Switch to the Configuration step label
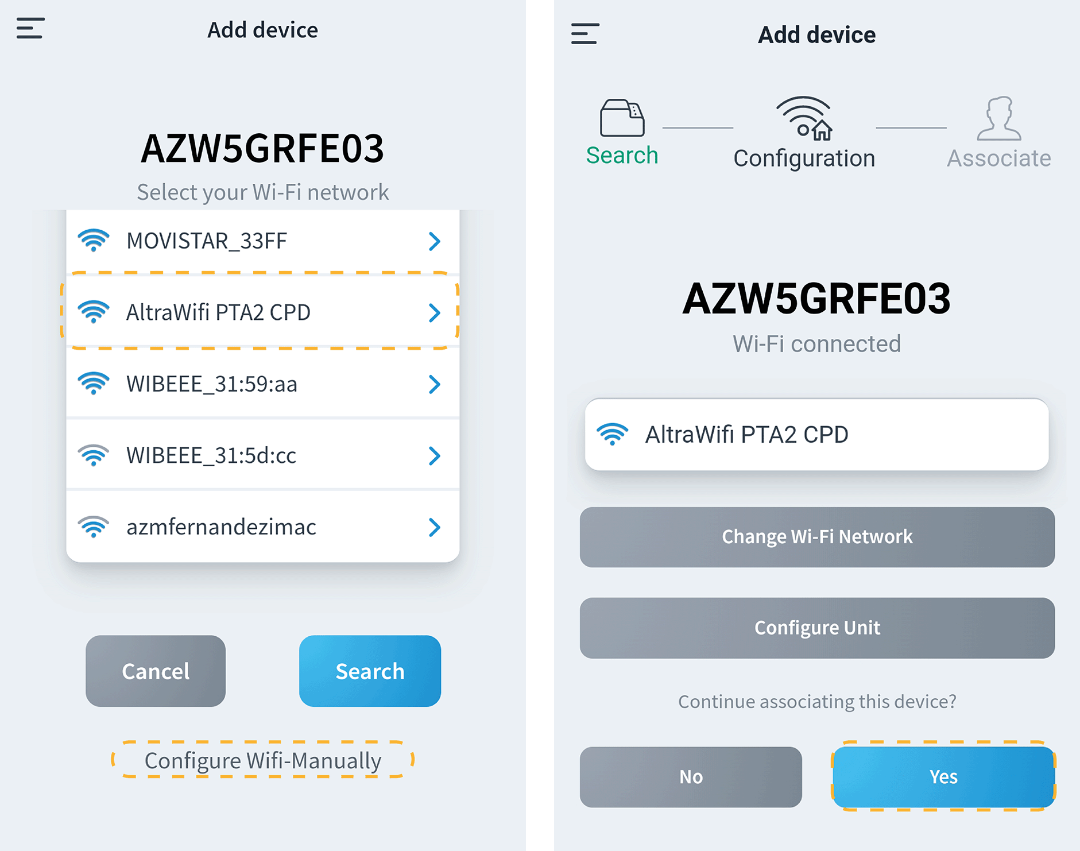1080x851 pixels. coord(804,158)
